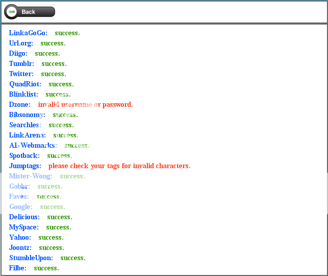Click the Gabbr label
This screenshot has width=328, height=276.
click(19, 187)
